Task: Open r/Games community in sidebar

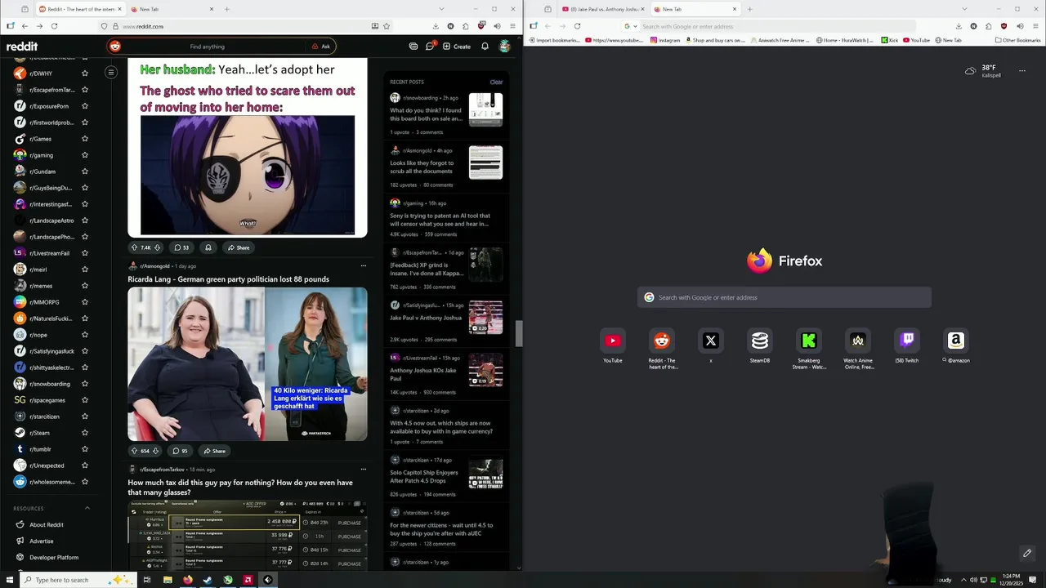Action: [41, 139]
